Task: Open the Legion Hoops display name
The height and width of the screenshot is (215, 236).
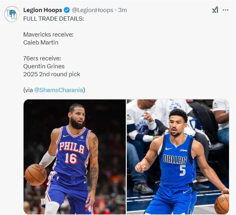Action: click(43, 10)
